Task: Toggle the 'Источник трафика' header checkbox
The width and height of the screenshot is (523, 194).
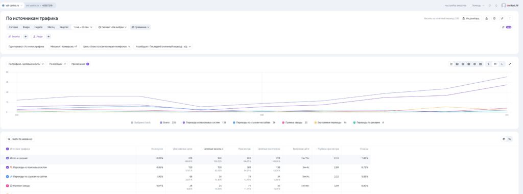Action: tap(7, 149)
